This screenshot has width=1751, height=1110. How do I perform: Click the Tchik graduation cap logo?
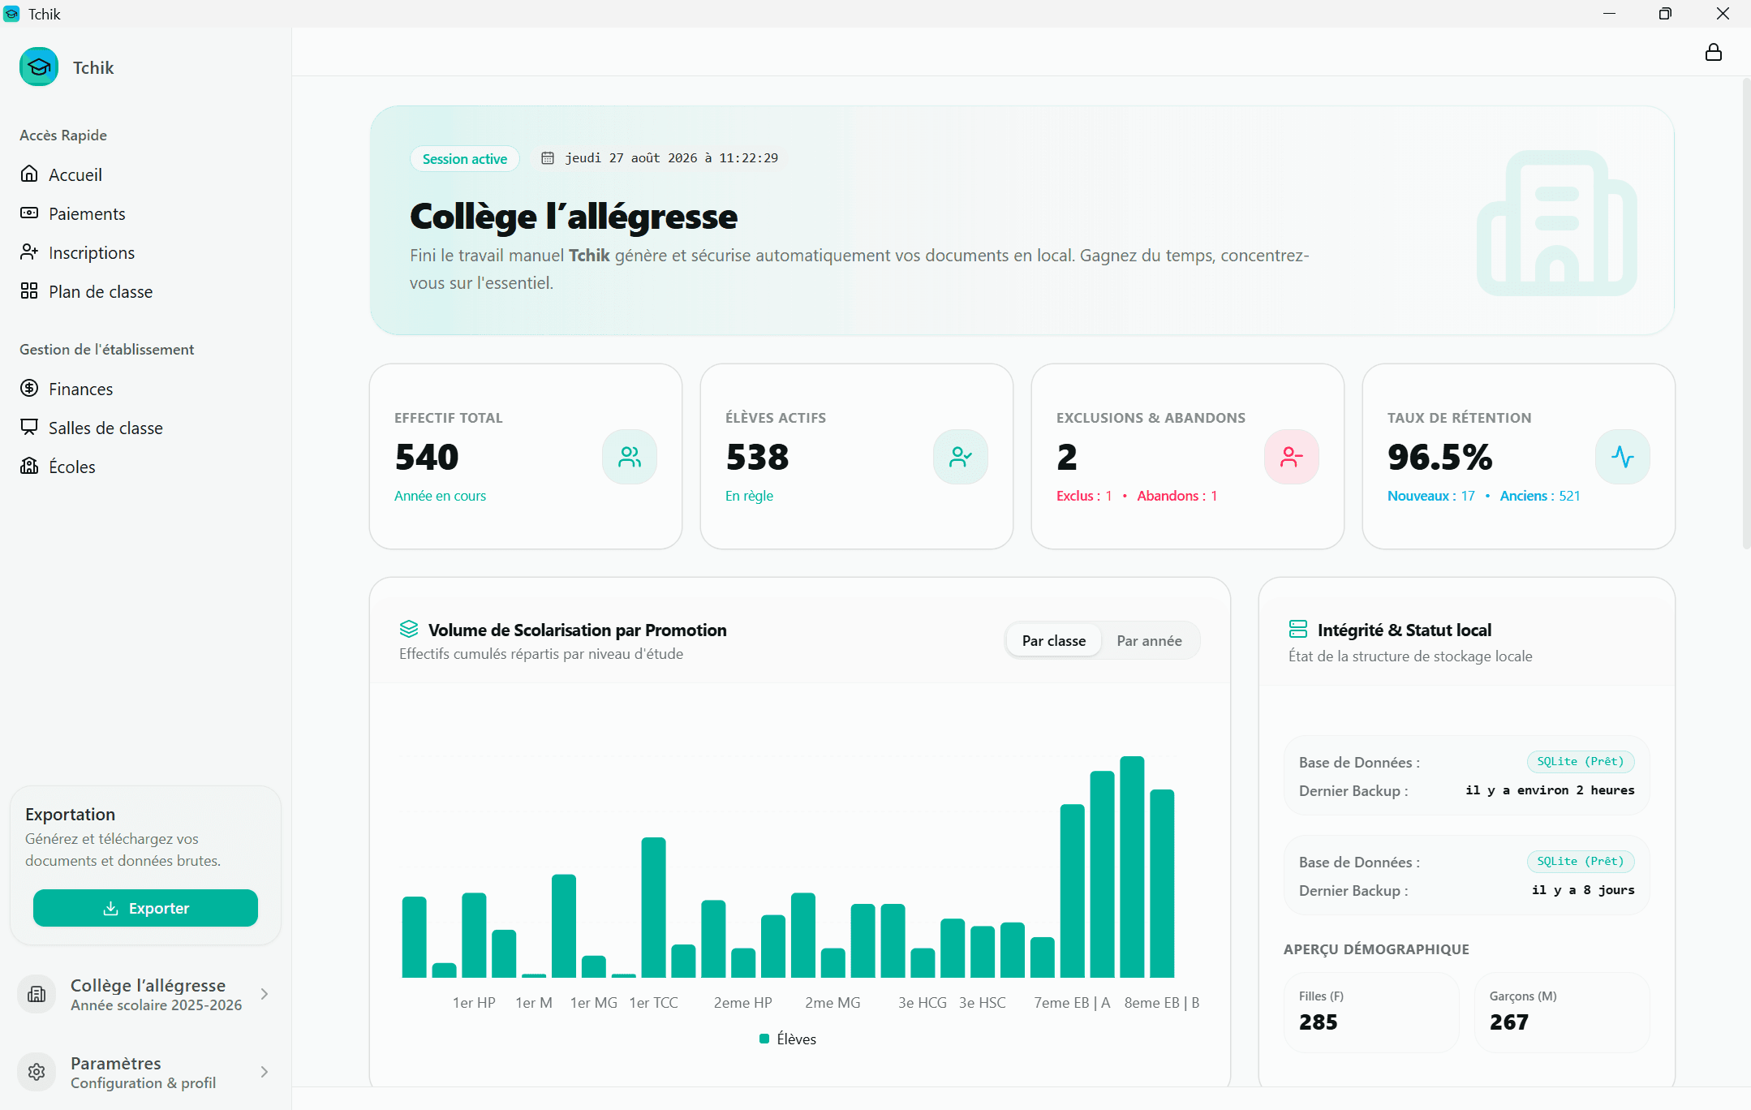click(39, 67)
